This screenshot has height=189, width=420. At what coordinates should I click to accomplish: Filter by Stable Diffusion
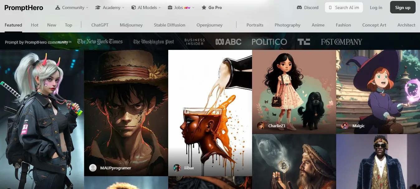pyautogui.click(x=169, y=25)
